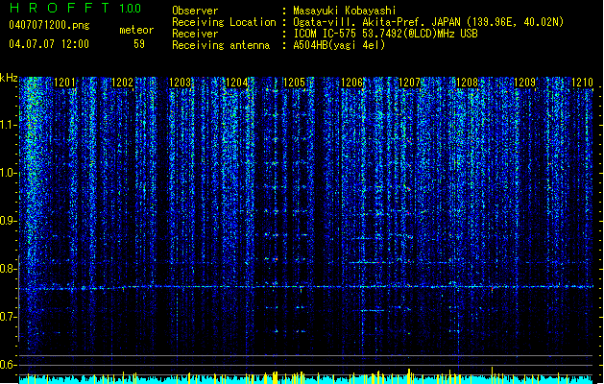604x384 pixels.
Task: Select observer name Masayuki Kobayashi
Action: coord(344,11)
